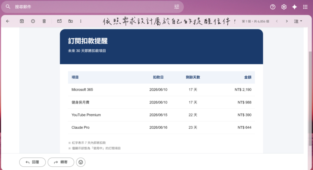Click the 訂閱扣款提醒 heading
Screen dimensions: 313x170
[x=88, y=41]
